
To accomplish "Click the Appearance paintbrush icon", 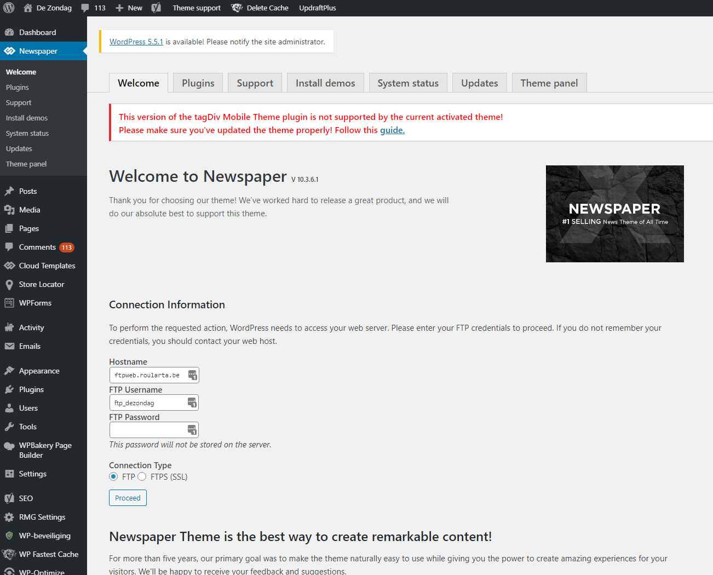I will click(x=9, y=371).
